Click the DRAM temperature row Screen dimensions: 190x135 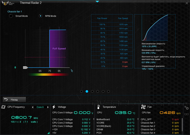[x=115, y=129]
